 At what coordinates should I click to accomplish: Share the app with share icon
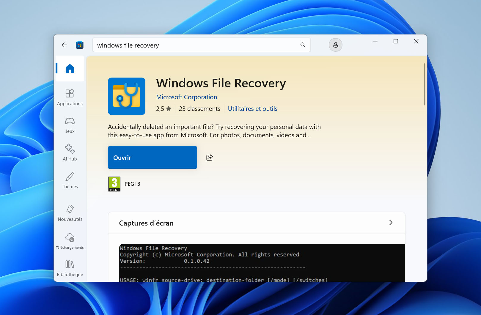pyautogui.click(x=210, y=157)
